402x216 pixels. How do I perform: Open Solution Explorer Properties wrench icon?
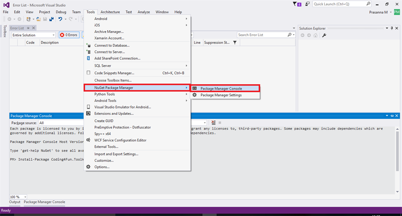pyautogui.click(x=324, y=35)
